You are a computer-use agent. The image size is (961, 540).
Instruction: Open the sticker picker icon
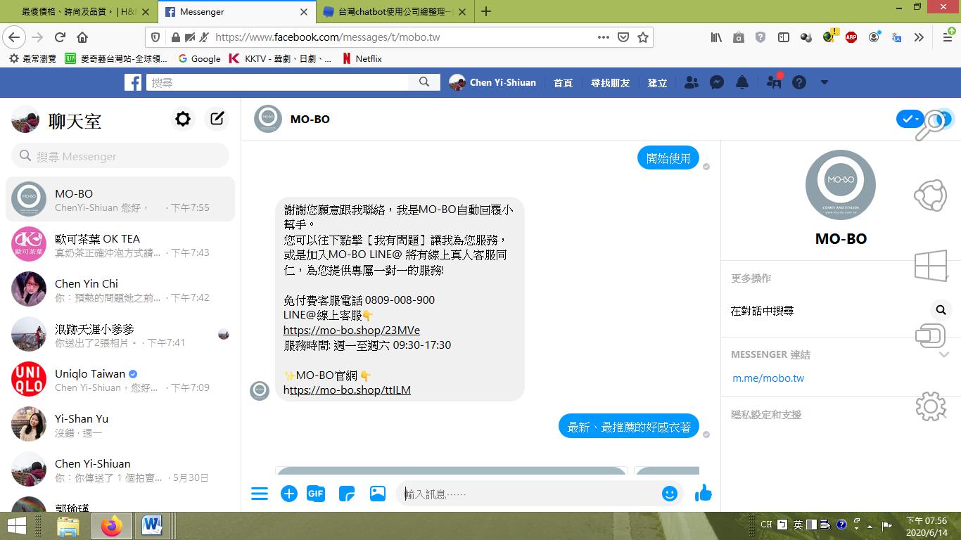(x=347, y=494)
